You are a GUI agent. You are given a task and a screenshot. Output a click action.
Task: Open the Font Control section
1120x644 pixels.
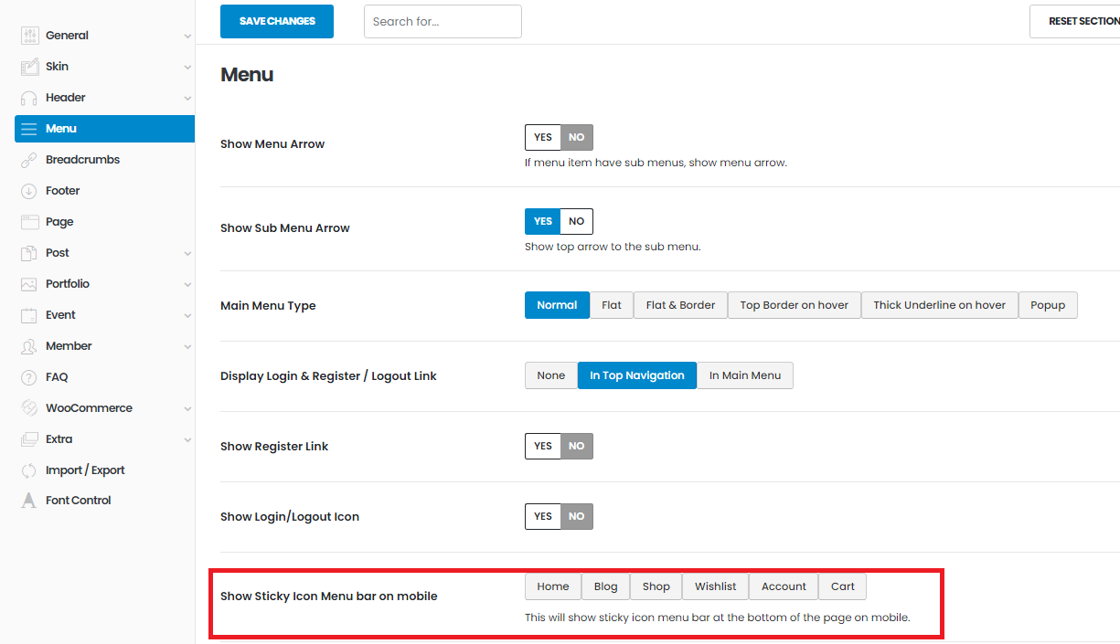[x=104, y=501]
